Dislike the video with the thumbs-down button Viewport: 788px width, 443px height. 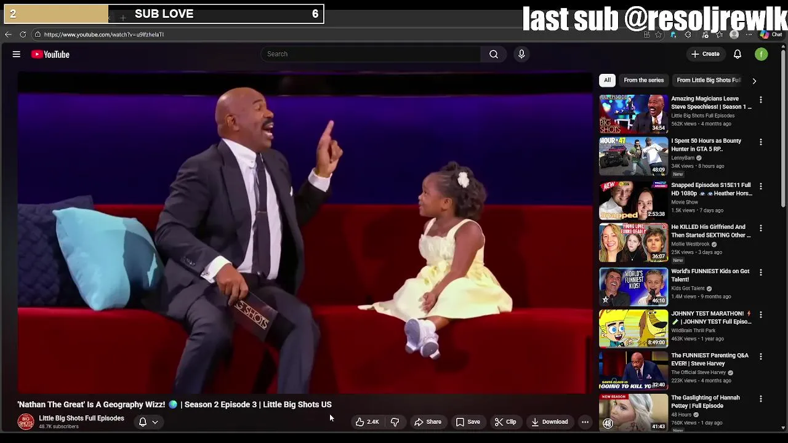tap(395, 422)
